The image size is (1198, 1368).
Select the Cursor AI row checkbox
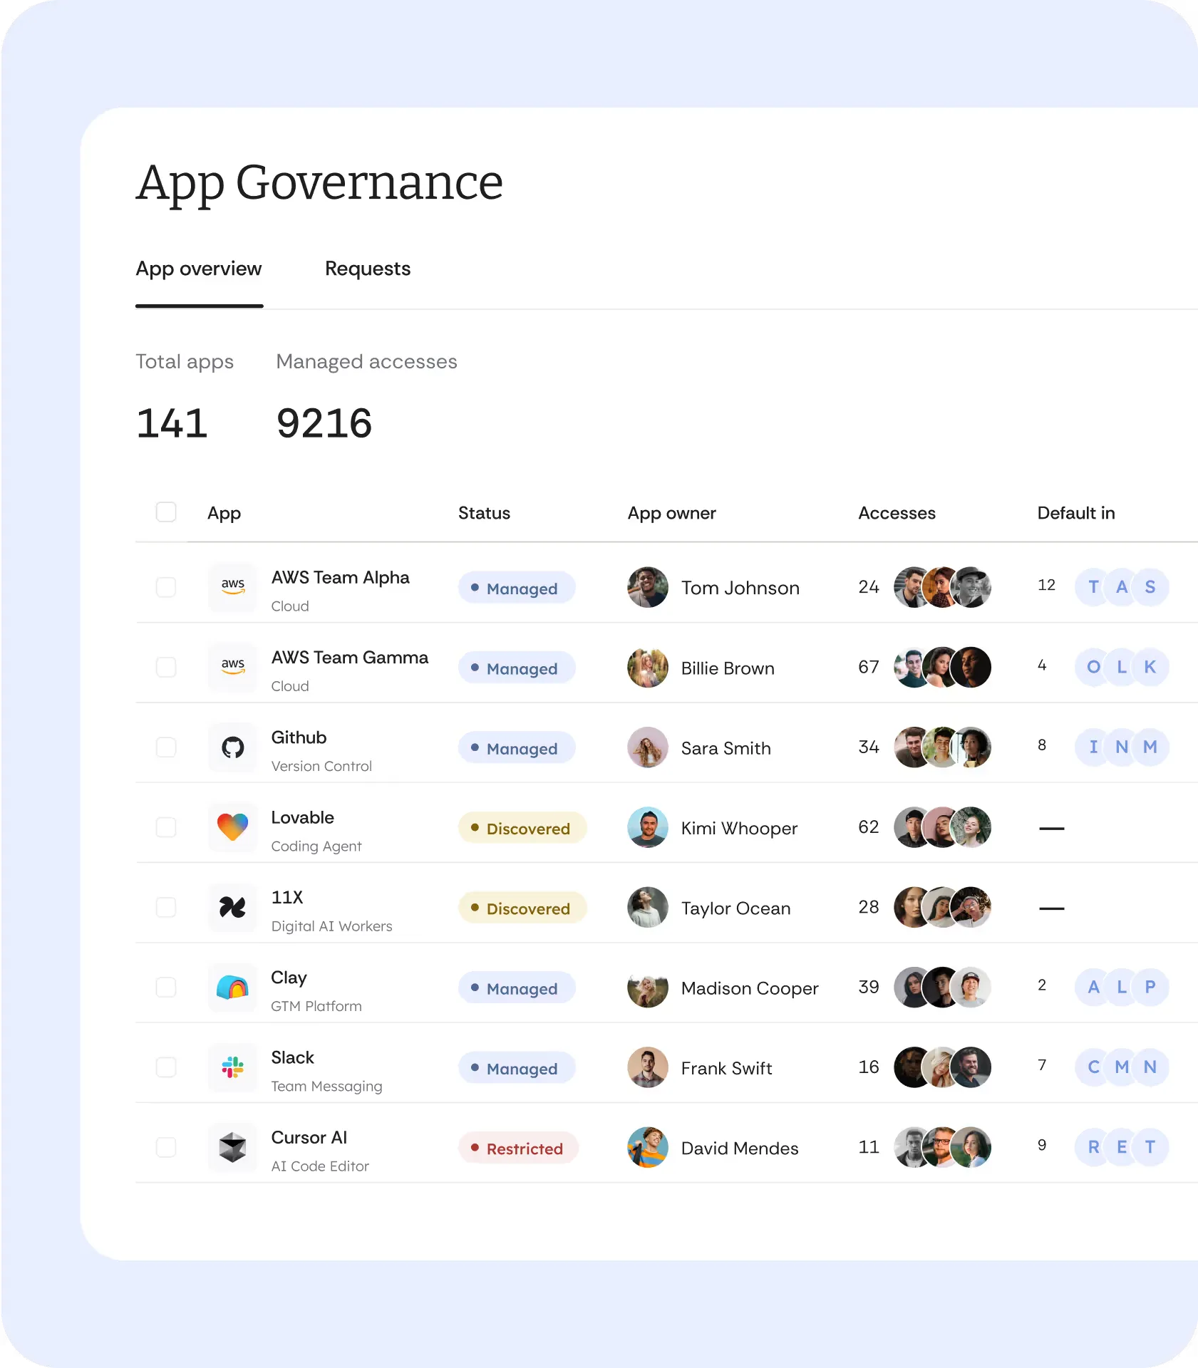click(166, 1147)
